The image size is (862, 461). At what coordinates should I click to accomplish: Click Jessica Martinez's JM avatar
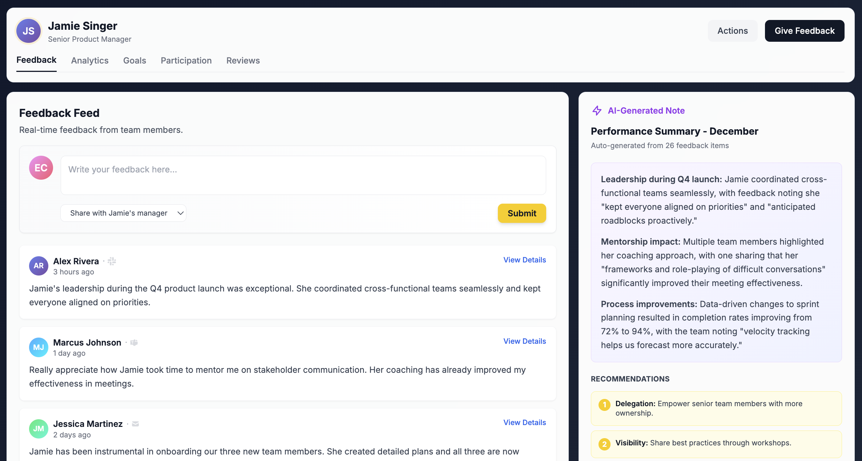pos(39,429)
